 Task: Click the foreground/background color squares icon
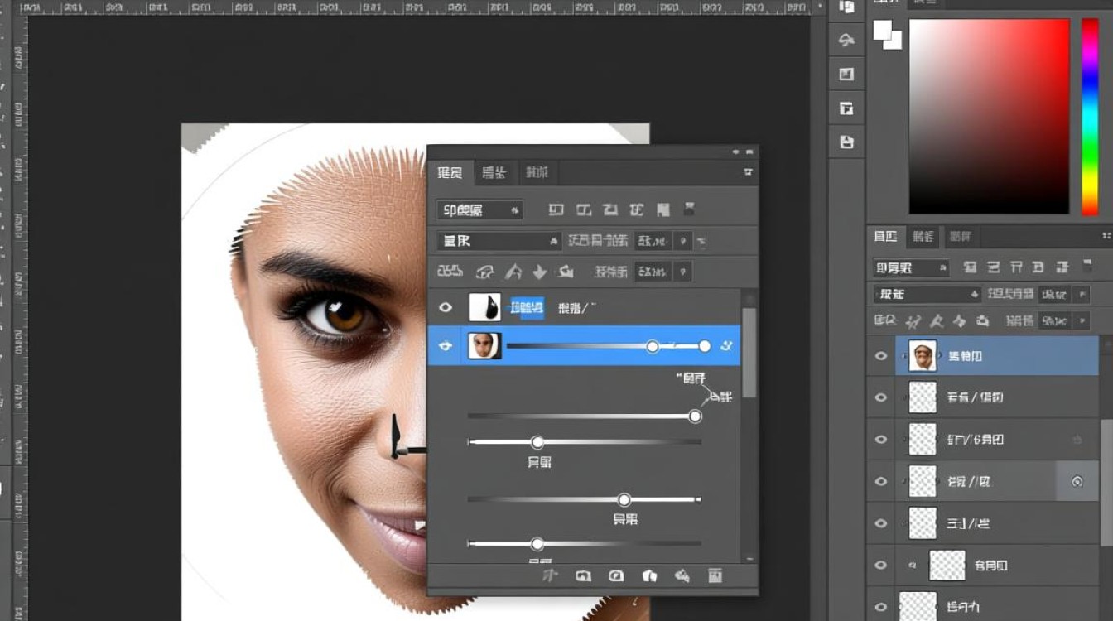click(887, 35)
